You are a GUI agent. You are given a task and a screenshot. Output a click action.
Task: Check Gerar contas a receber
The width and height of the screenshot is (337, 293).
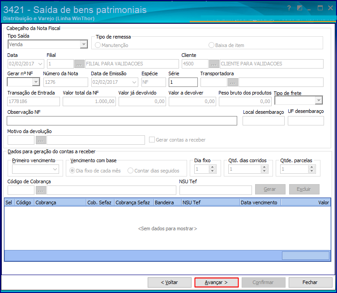[152, 140]
